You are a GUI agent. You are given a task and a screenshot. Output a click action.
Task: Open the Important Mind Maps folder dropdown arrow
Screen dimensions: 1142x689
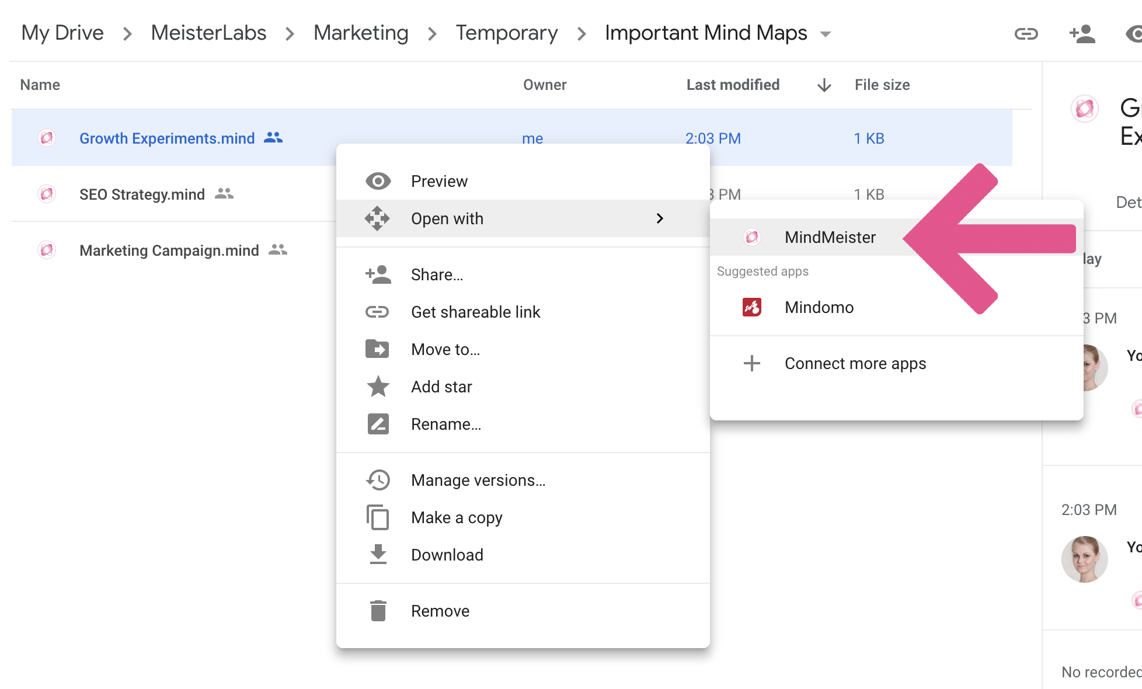[826, 34]
